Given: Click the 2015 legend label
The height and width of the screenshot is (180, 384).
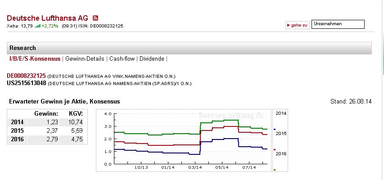Looking at the screenshot, I should pos(281,134).
